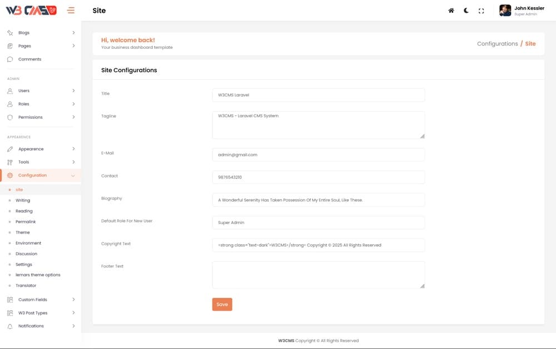
Task: Expand the Tools sidebar section
Action: point(23,162)
